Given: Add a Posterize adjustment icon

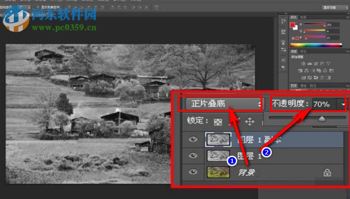Looking at the screenshot, I should (310, 78).
